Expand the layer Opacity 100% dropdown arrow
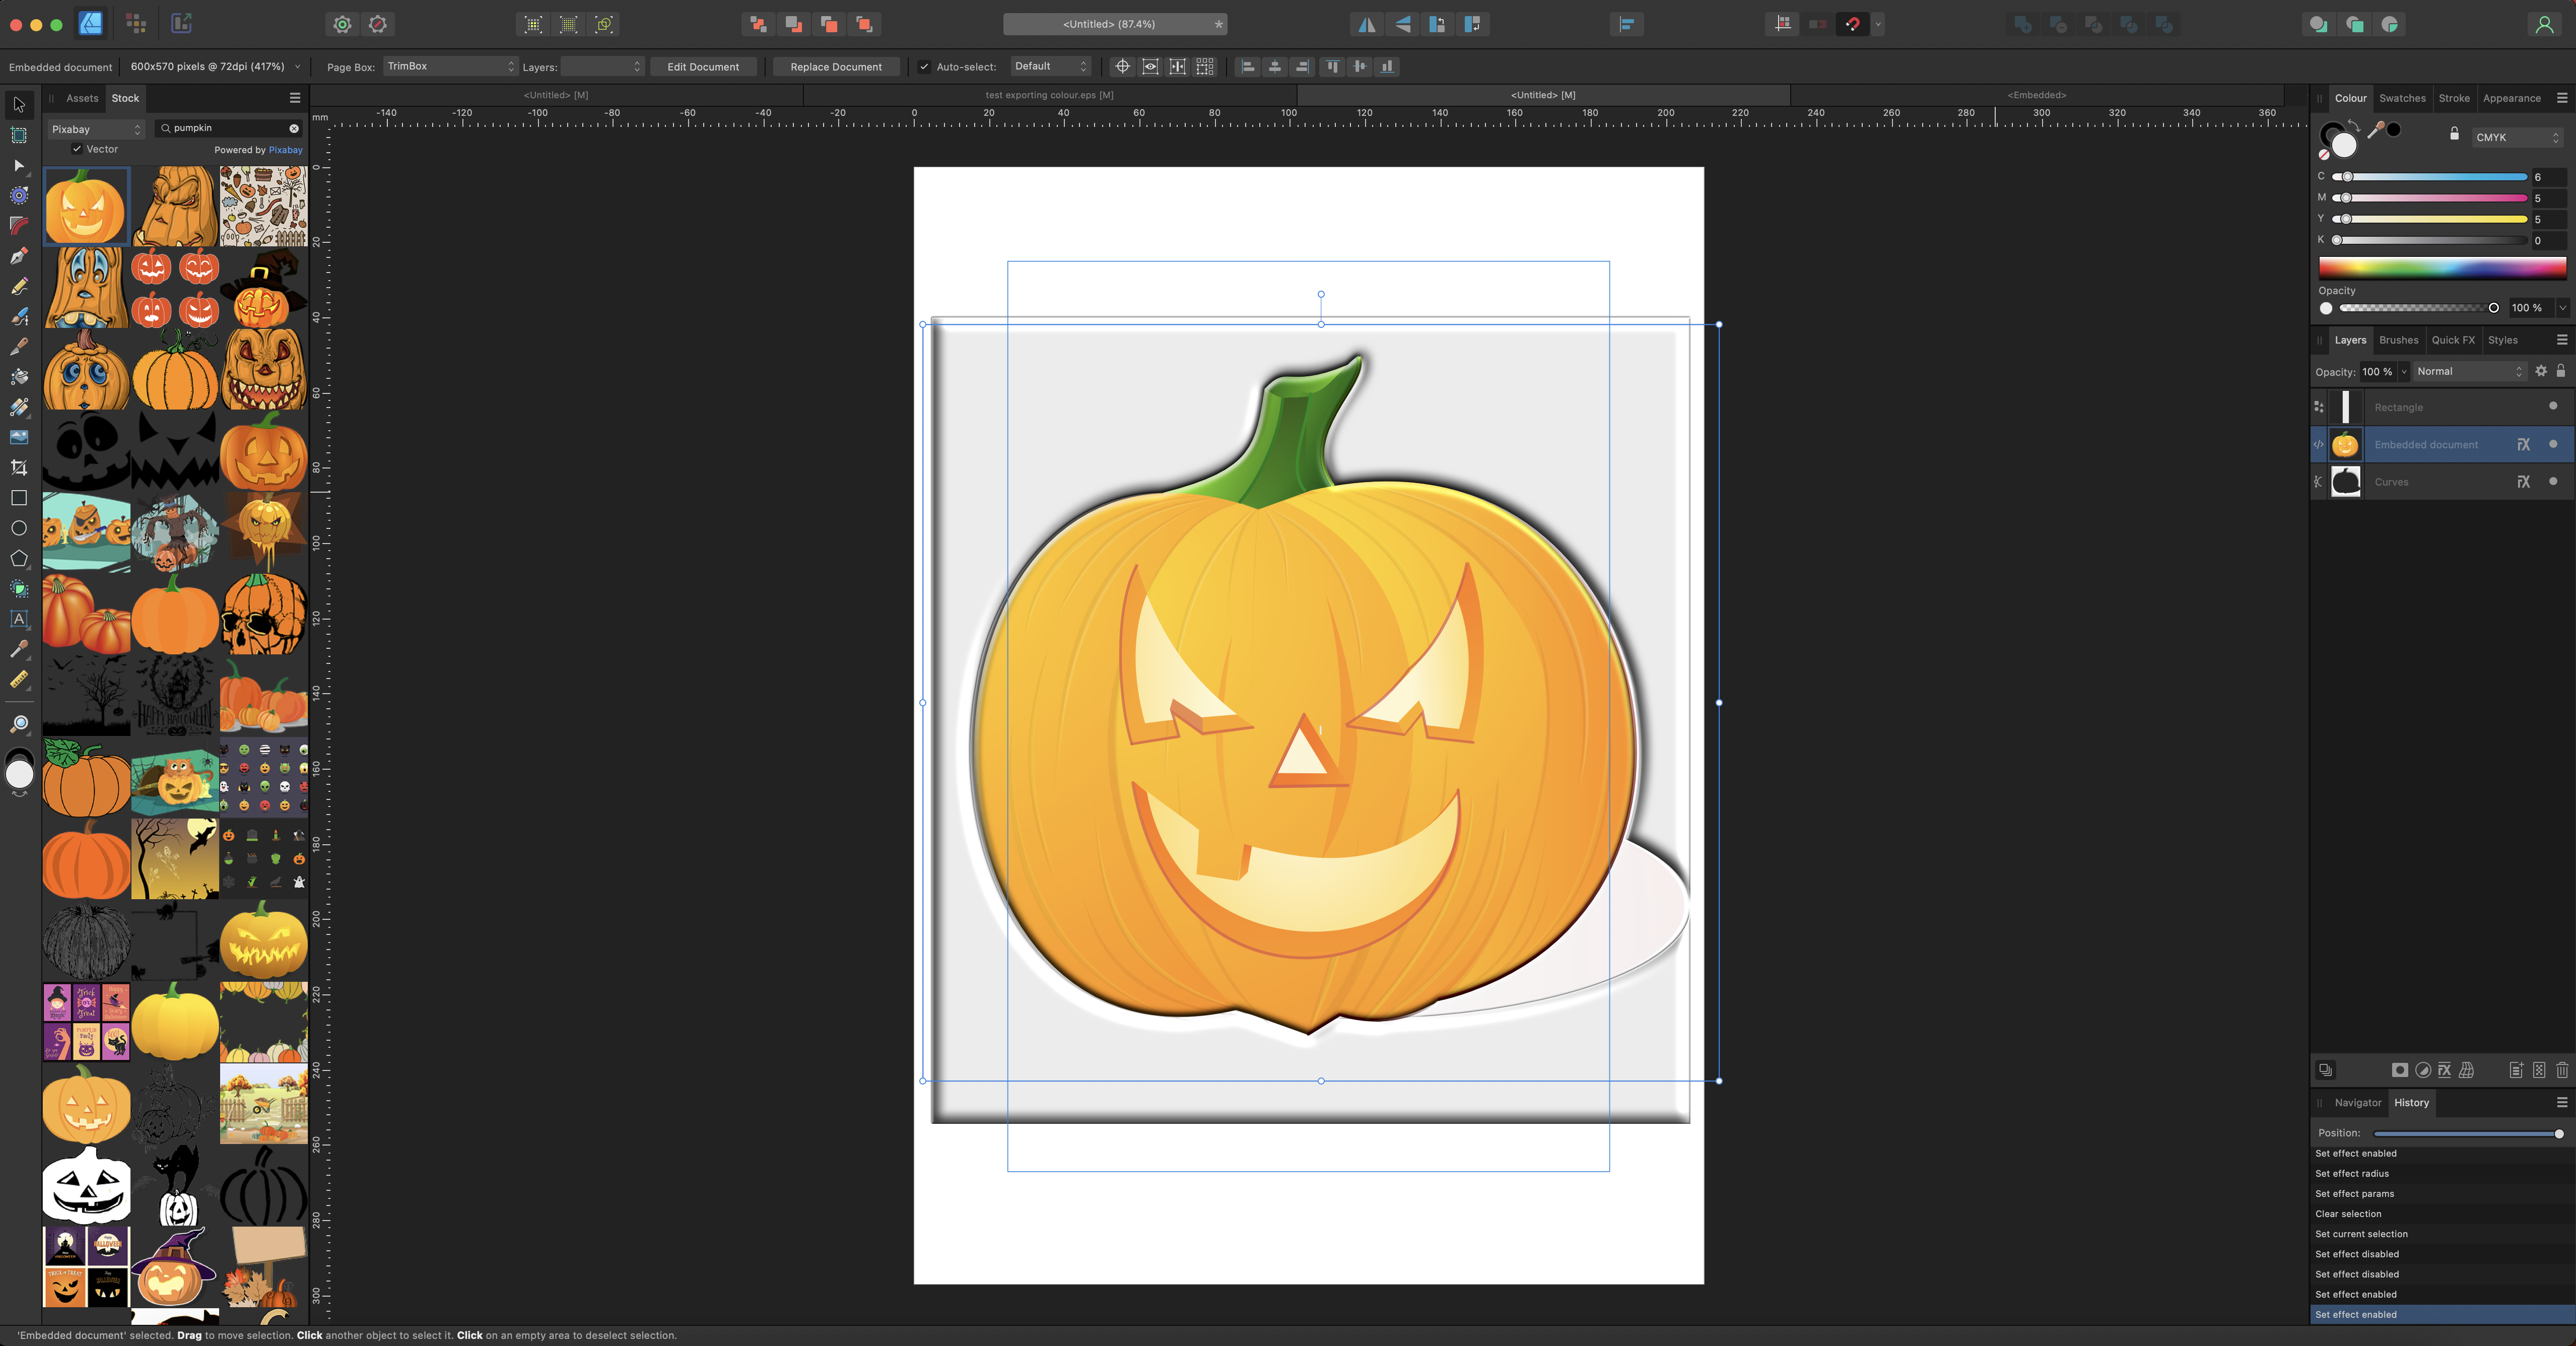 coord(2404,371)
